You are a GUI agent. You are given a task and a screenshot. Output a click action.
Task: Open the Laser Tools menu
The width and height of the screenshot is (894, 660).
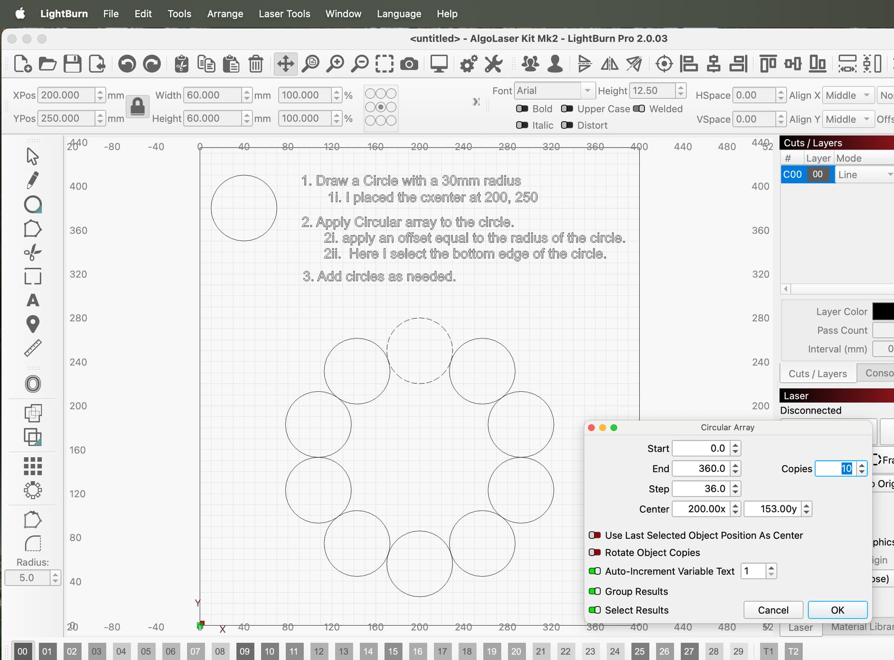coord(284,14)
